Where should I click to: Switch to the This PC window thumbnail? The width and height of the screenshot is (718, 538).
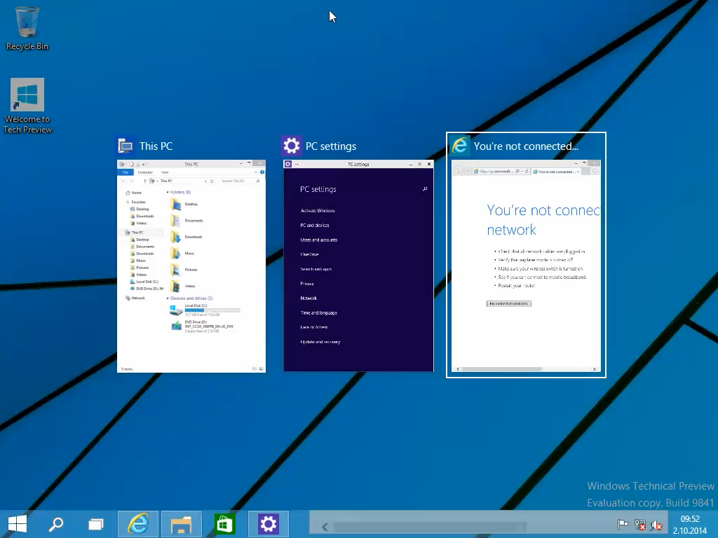191,265
